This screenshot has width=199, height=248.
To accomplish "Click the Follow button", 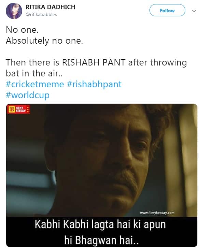I will 167,11.
